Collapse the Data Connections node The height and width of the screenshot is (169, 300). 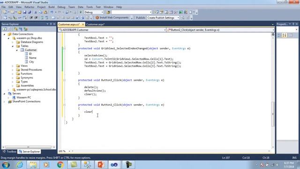point(4,34)
